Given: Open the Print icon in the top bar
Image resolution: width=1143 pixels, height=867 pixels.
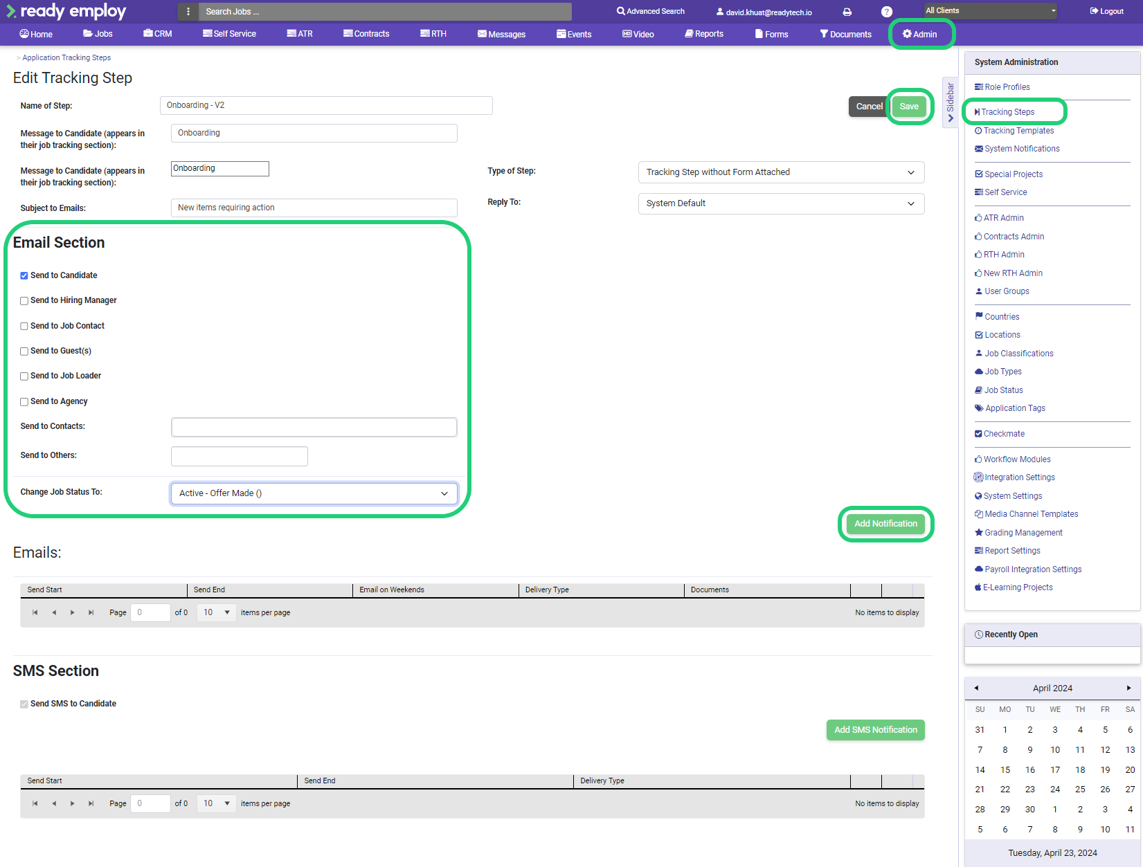Looking at the screenshot, I should tap(848, 11).
